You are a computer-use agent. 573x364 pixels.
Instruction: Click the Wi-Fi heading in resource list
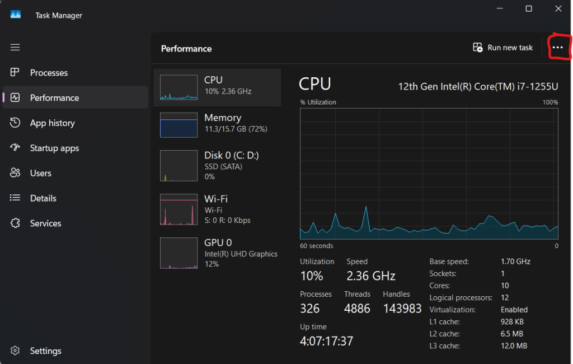coord(216,199)
